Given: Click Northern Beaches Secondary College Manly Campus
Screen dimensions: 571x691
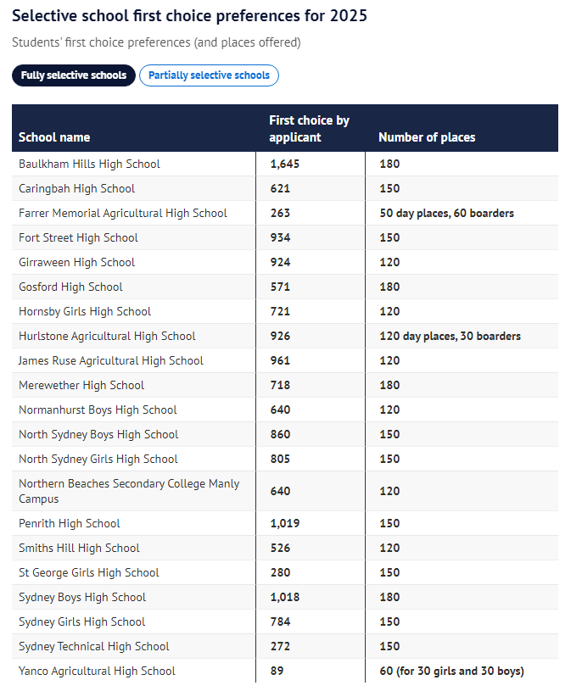Looking at the screenshot, I should coord(129,492).
